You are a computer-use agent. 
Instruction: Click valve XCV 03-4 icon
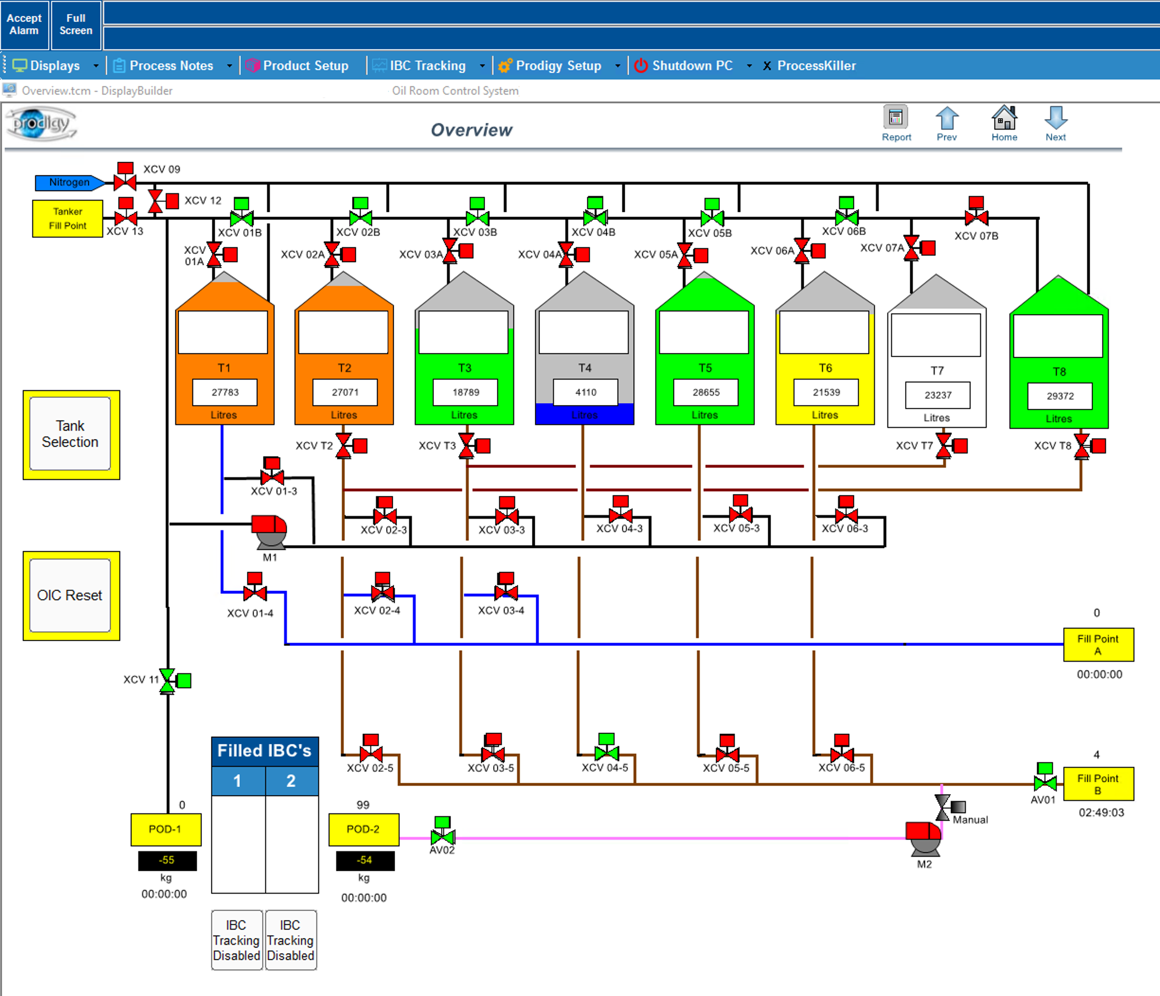point(506,586)
